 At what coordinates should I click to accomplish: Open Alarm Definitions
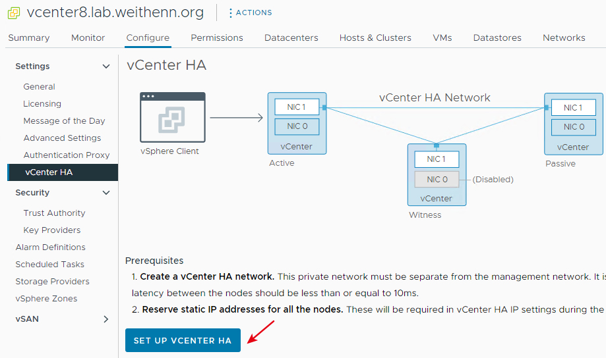tap(50, 247)
